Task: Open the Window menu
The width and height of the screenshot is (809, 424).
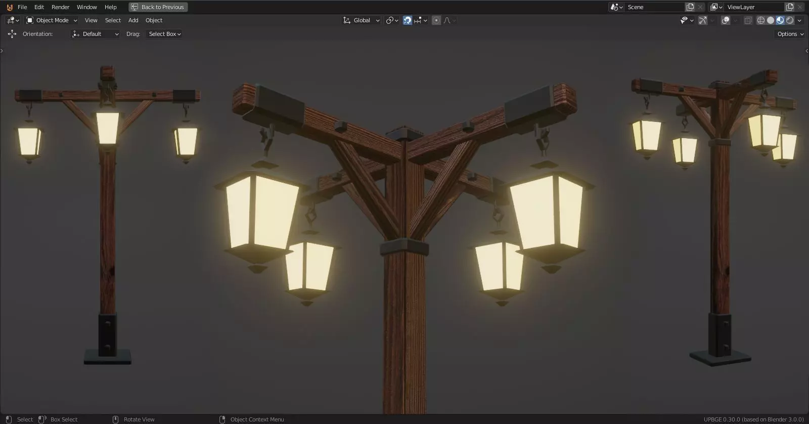Action: point(86,7)
